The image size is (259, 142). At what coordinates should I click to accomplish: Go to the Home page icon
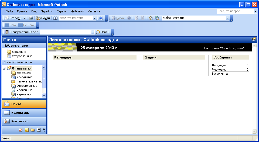(151, 18)
